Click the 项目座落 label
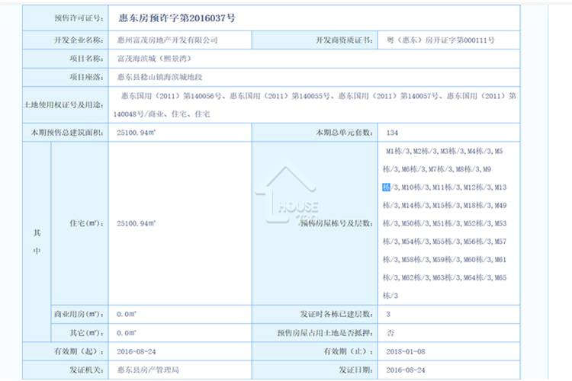This screenshot has width=572, height=381. tap(86, 77)
